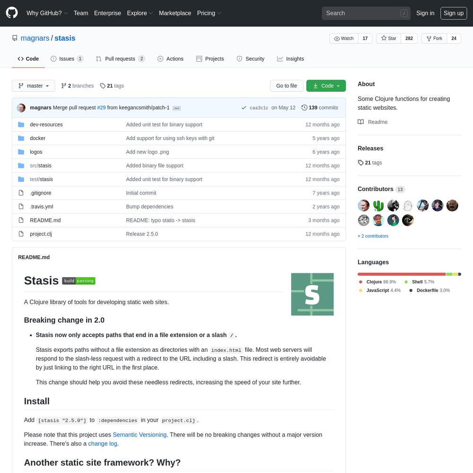Click the Shell 5.7% language entry

pos(419,282)
